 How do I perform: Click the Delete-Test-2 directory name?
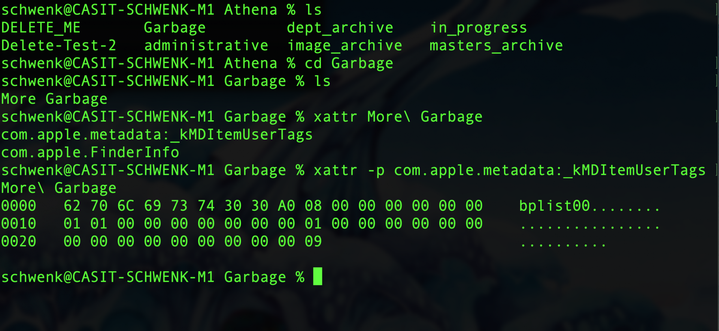[59, 46]
